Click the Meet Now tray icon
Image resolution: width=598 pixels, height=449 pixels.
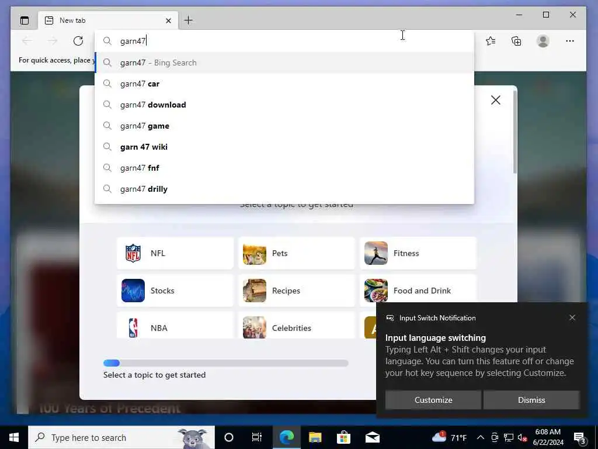click(x=495, y=437)
